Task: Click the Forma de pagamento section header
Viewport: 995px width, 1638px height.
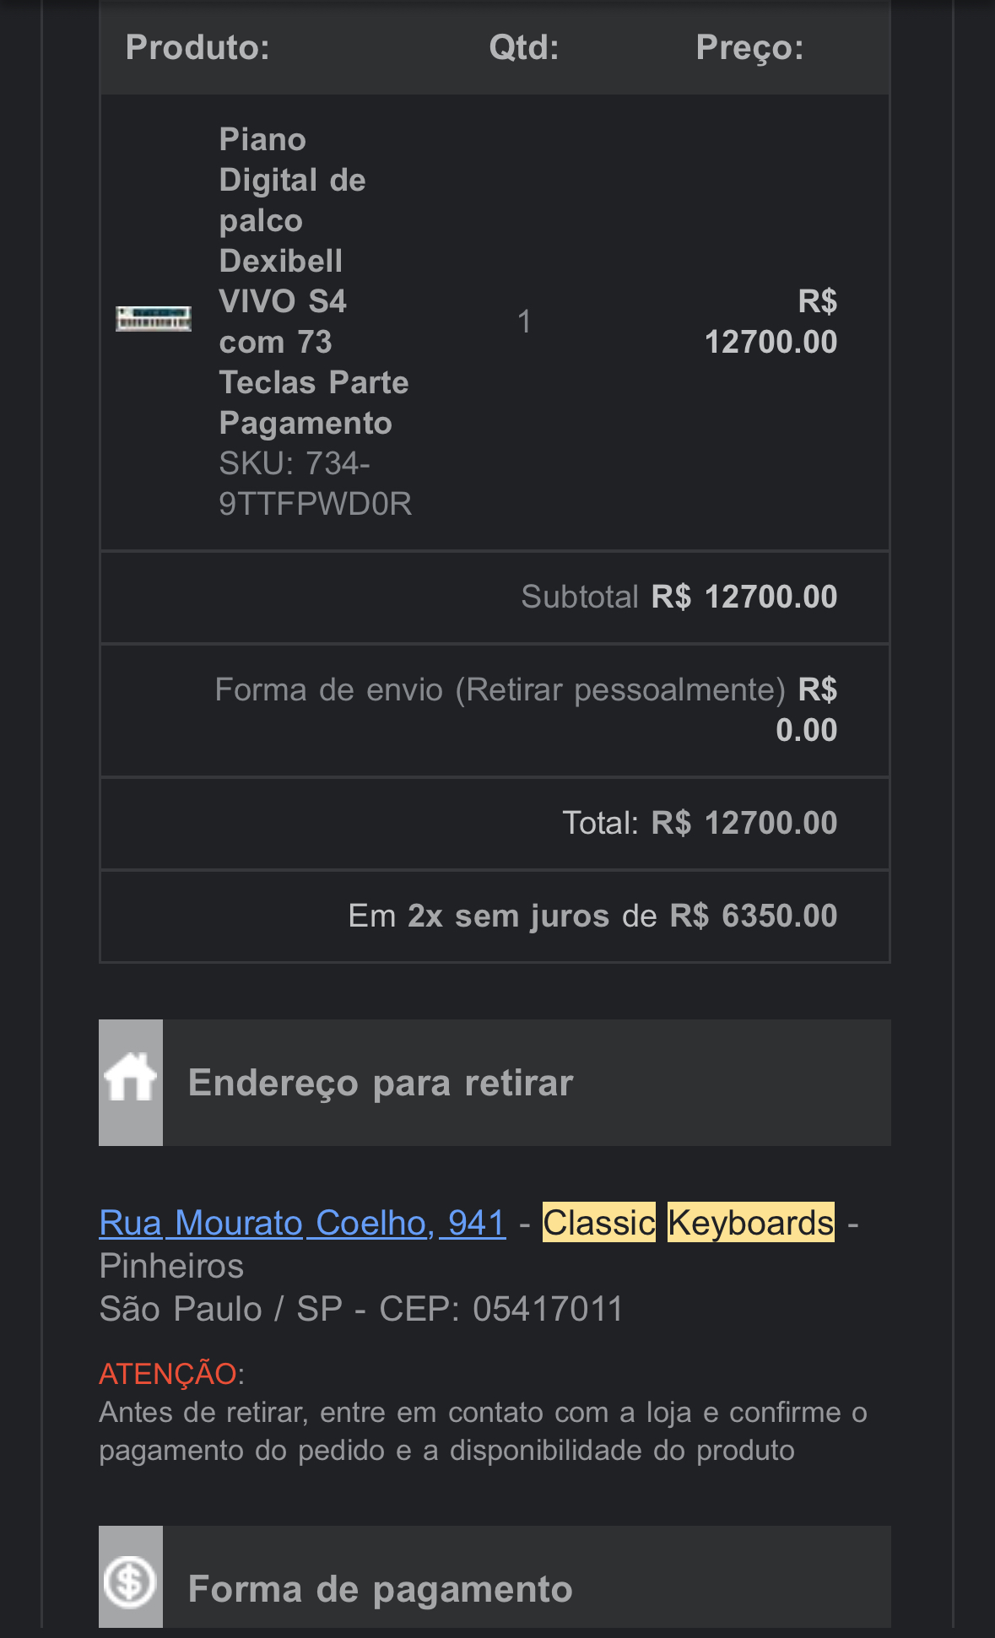Action: pyautogui.click(x=381, y=1589)
